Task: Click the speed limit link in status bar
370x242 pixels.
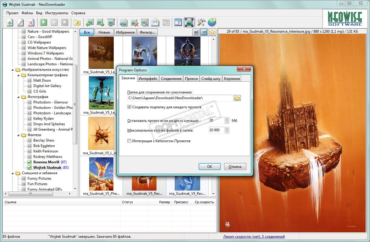Action: (254, 237)
